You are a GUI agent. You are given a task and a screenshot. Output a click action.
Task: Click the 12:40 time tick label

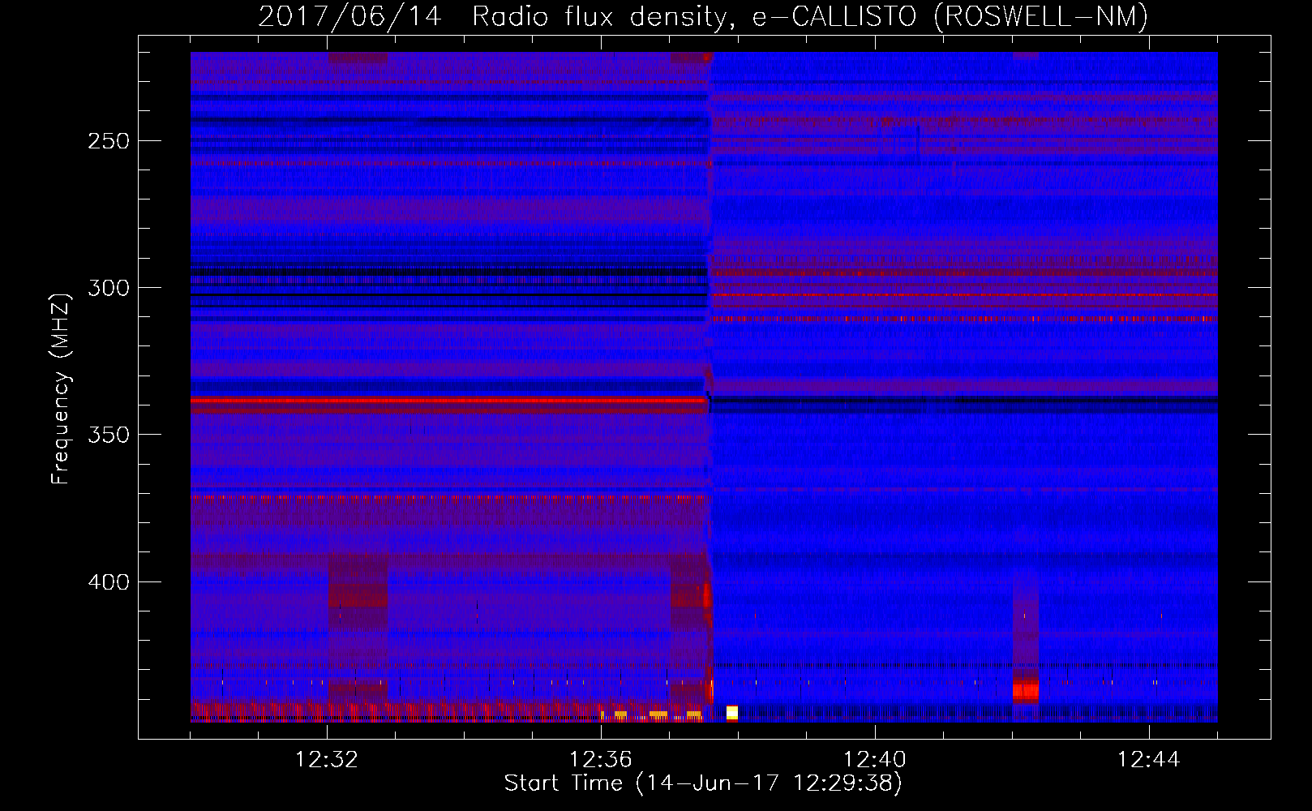coord(875,760)
